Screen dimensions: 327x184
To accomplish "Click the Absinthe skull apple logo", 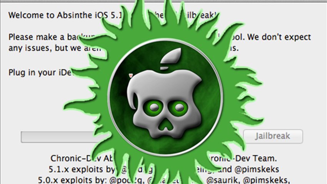I will coord(165,97).
